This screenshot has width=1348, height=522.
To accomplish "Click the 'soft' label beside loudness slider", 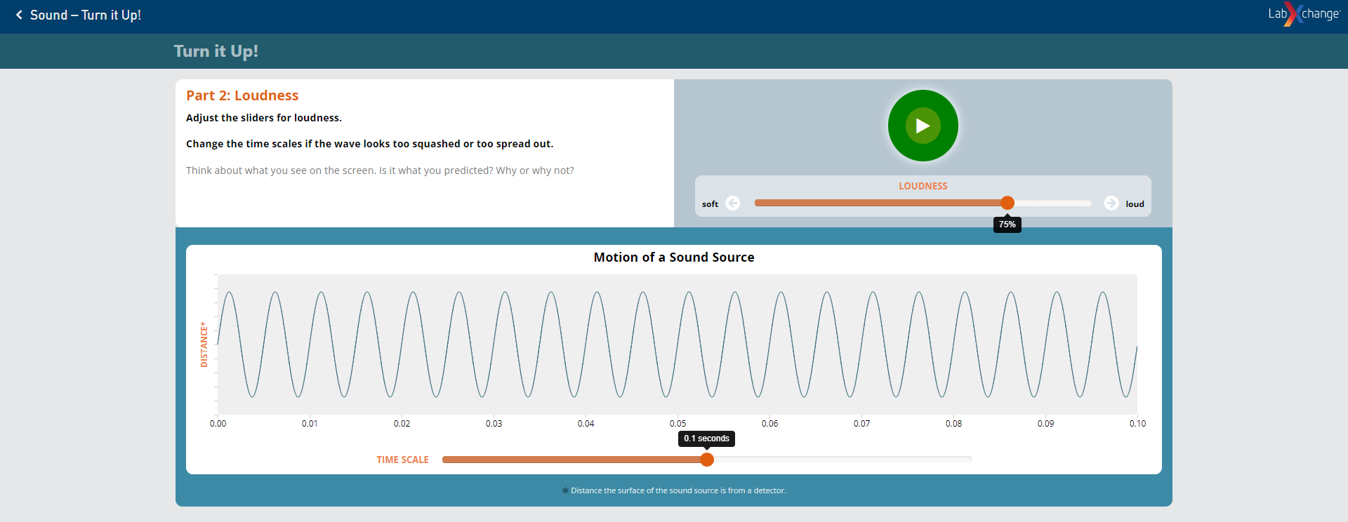I will pos(710,204).
